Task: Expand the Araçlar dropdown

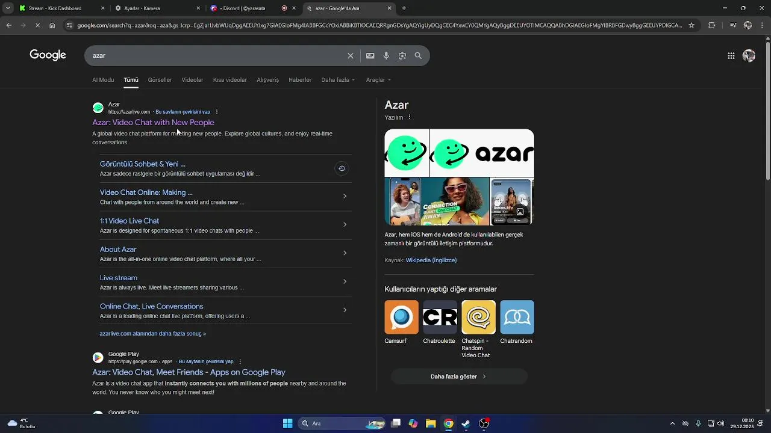Action: [378, 80]
